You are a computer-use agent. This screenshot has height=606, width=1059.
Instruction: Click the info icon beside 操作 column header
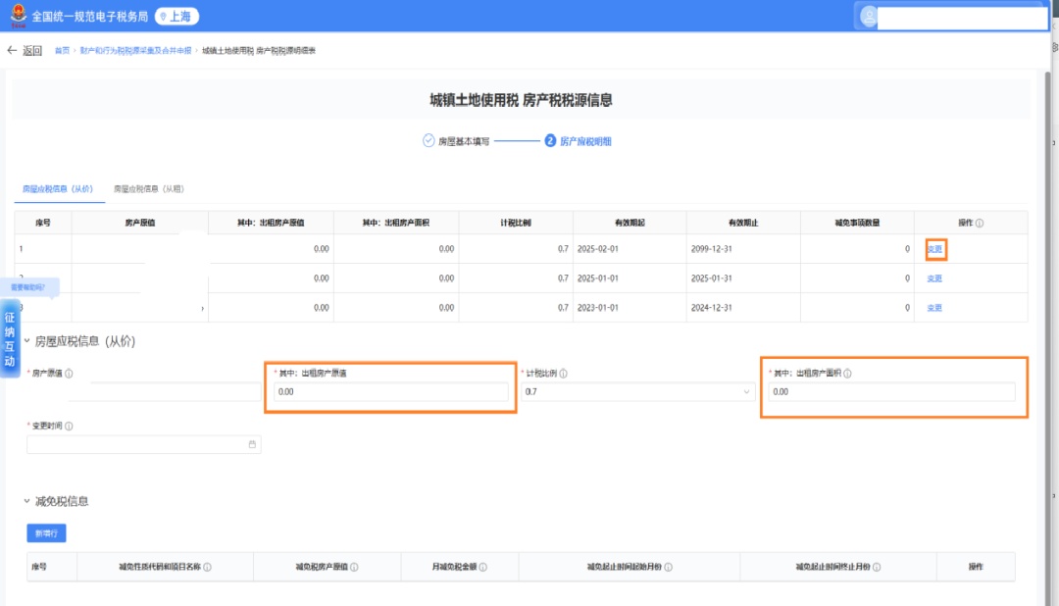click(x=980, y=224)
